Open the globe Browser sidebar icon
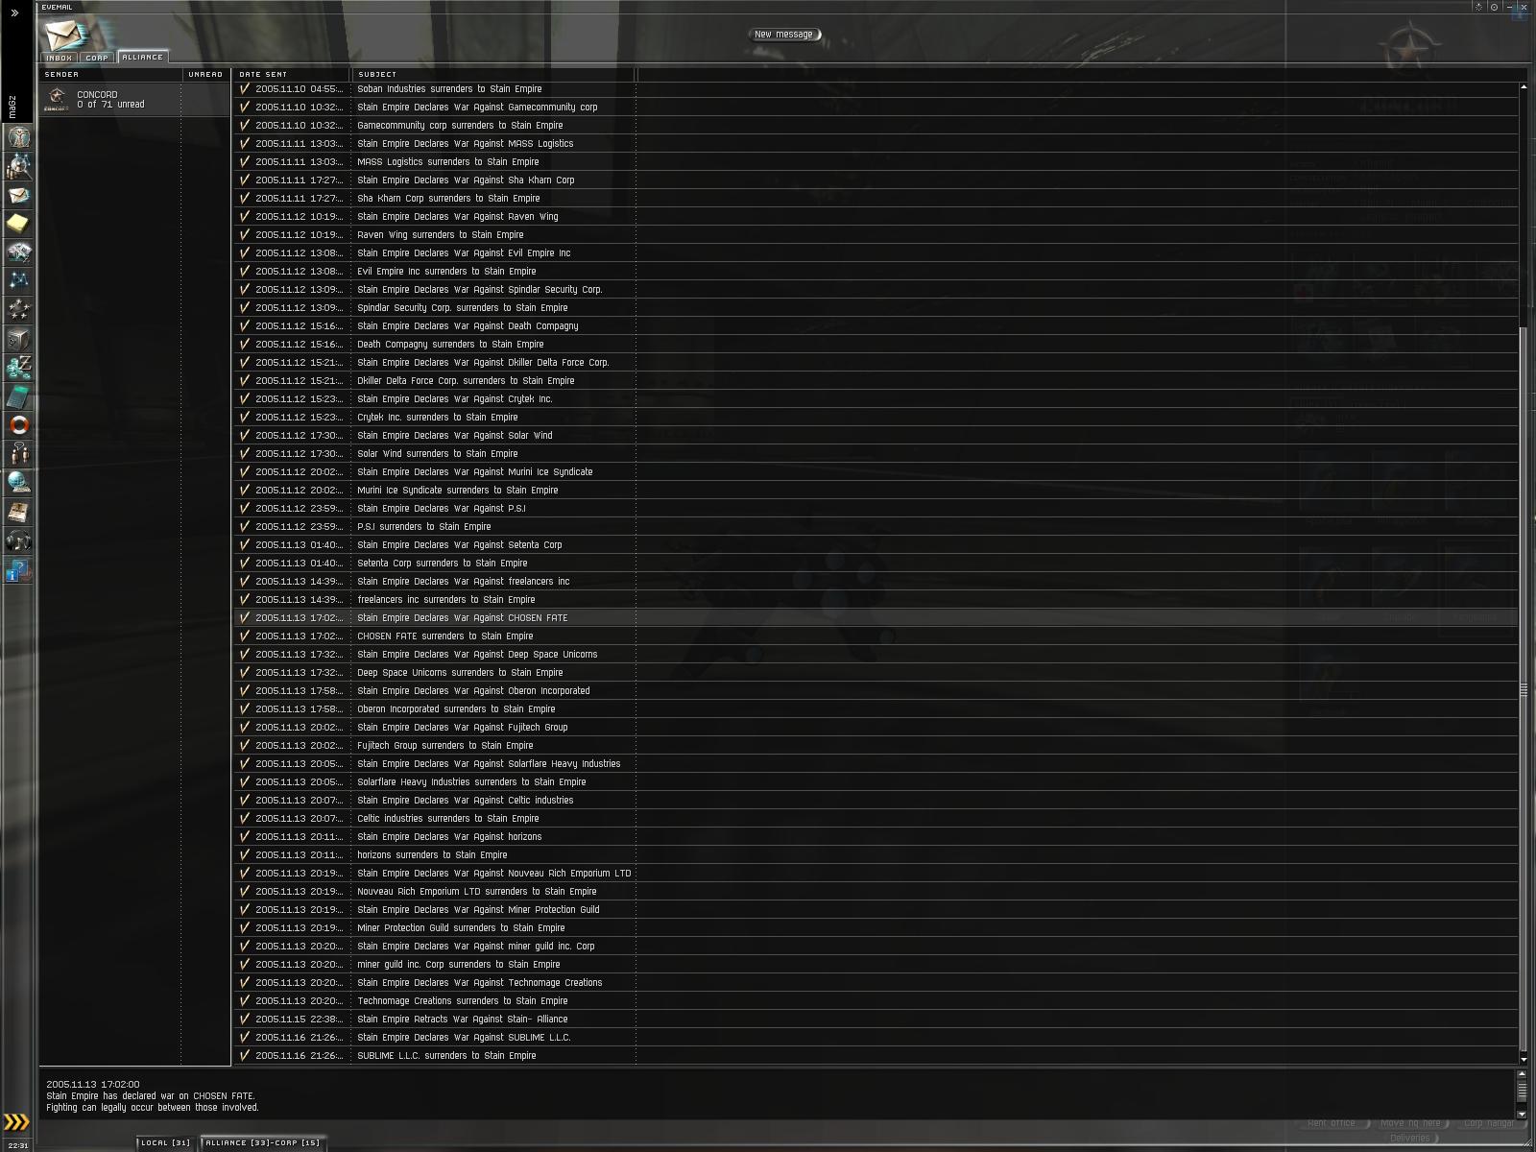The height and width of the screenshot is (1152, 1536). coord(19,482)
